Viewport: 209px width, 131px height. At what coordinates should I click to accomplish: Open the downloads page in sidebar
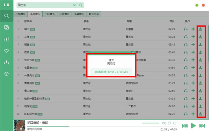click(x=6, y=62)
